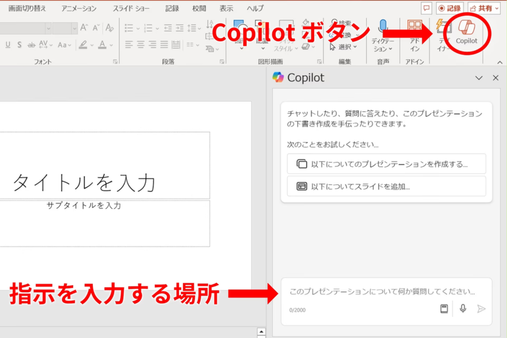Toggle strikethrough formatting in the Font group
This screenshot has width=507, height=338.
31,44
